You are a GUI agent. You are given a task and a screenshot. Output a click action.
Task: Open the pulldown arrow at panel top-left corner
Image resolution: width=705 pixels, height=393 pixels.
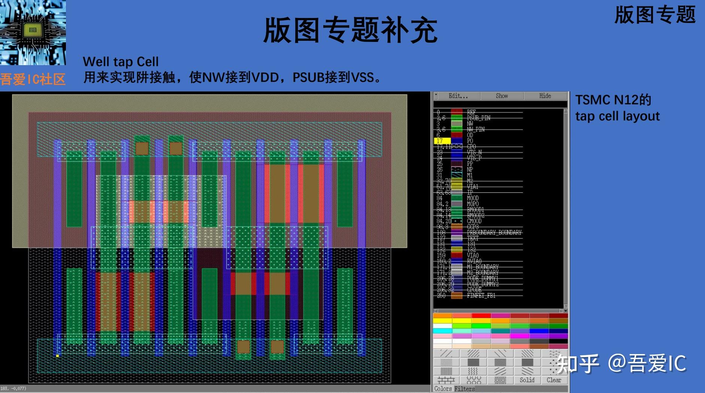(436, 95)
